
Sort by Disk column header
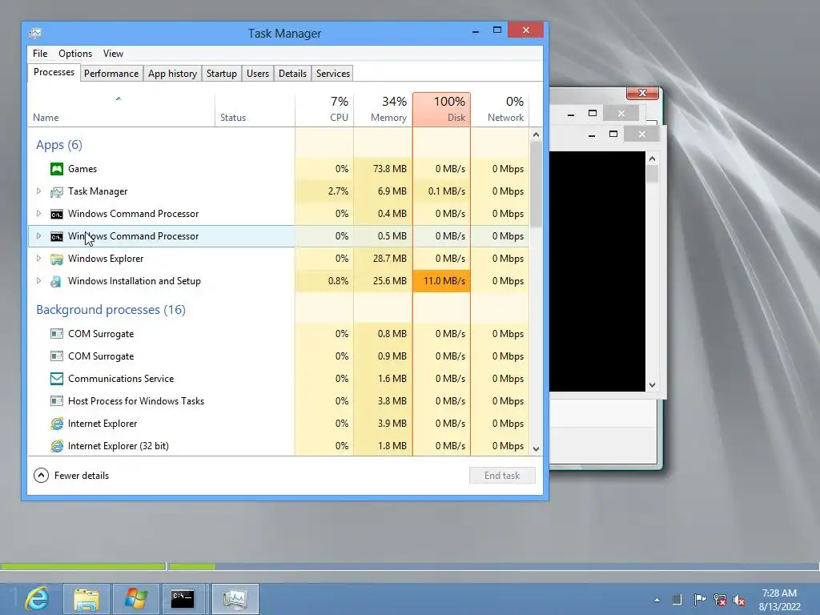[441, 110]
